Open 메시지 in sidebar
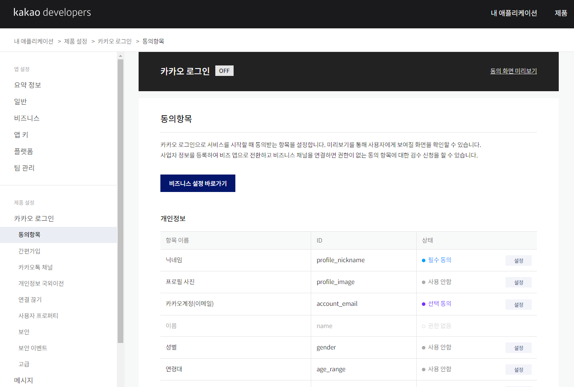The width and height of the screenshot is (574, 387). (x=24, y=380)
